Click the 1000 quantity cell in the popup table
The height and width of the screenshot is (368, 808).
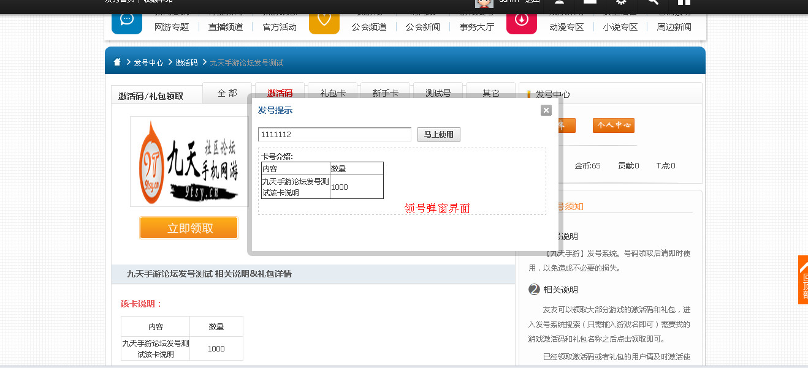coord(356,187)
